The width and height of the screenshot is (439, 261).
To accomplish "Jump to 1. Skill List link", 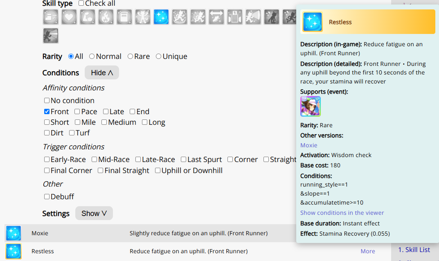I will pyautogui.click(x=414, y=250).
